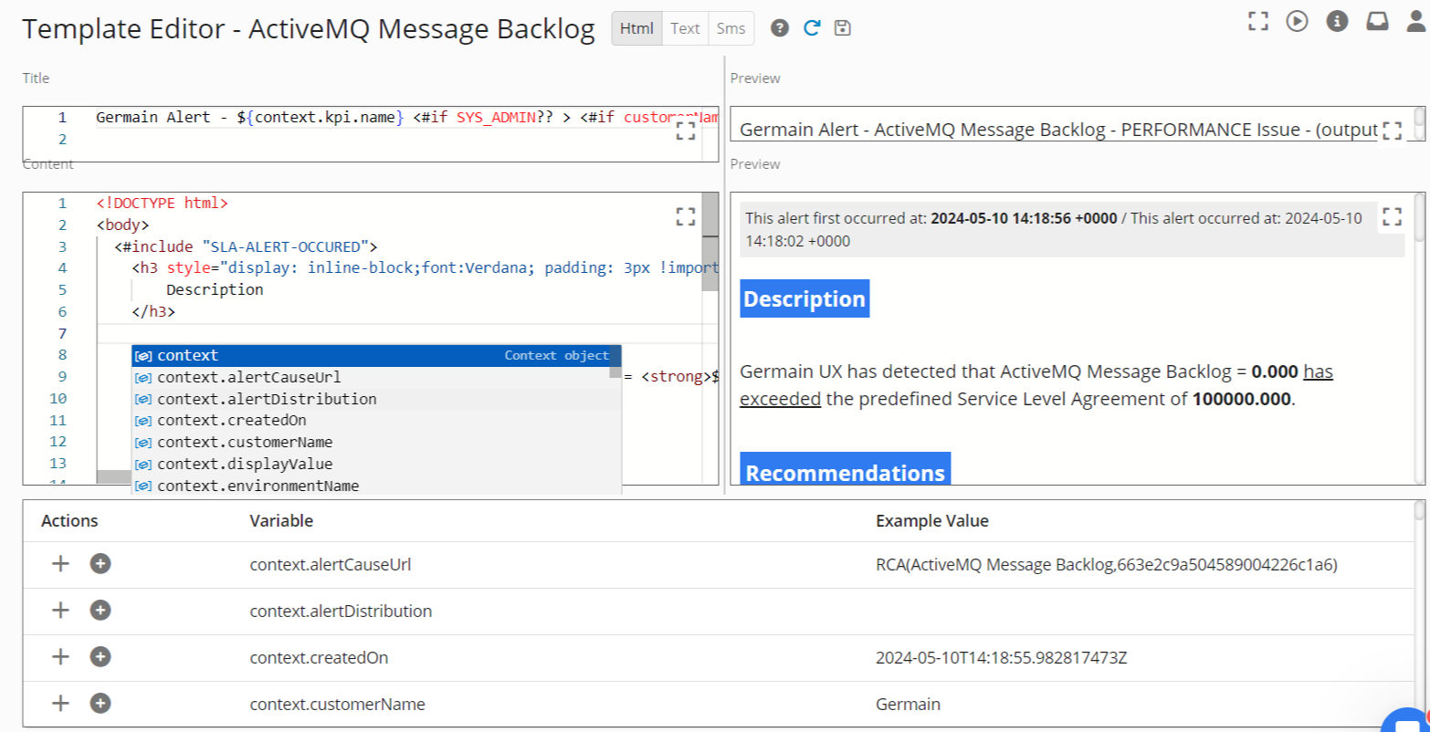The image size is (1430, 732).
Task: Click the SLA-ALERT-OCCURED include line
Action: (x=246, y=246)
